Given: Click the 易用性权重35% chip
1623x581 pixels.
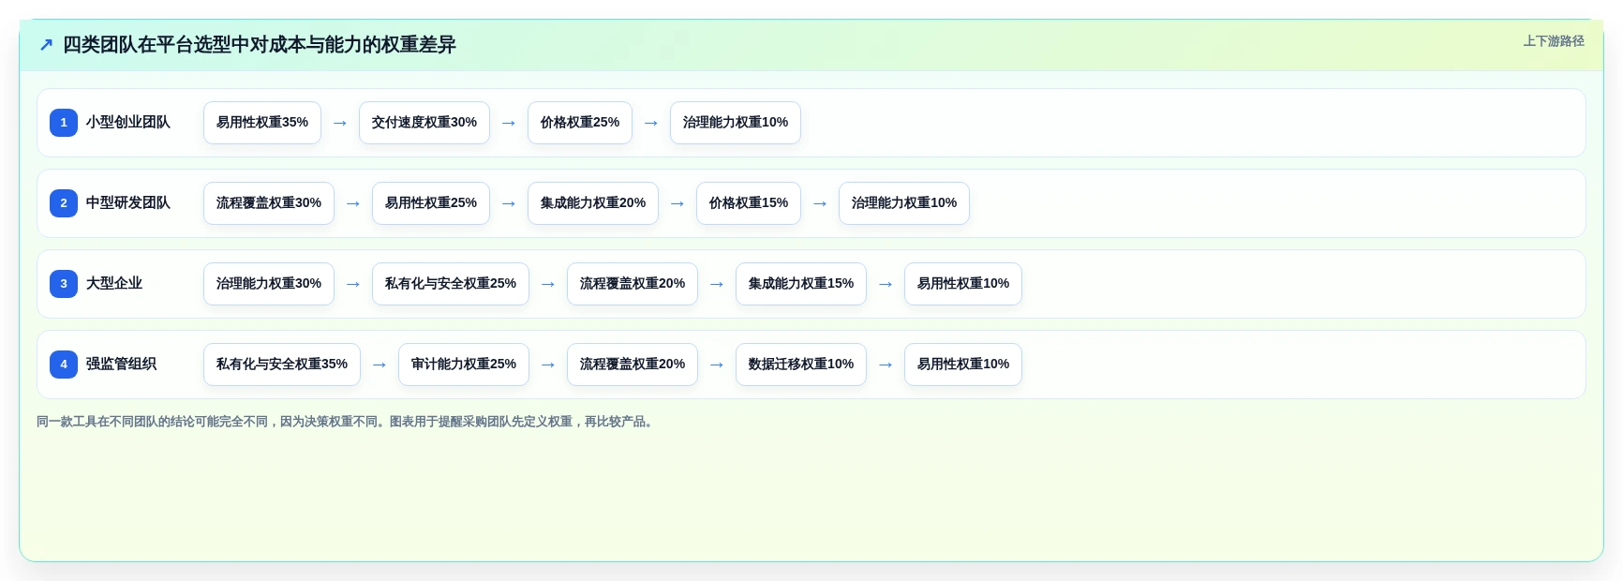Looking at the screenshot, I should 262,123.
